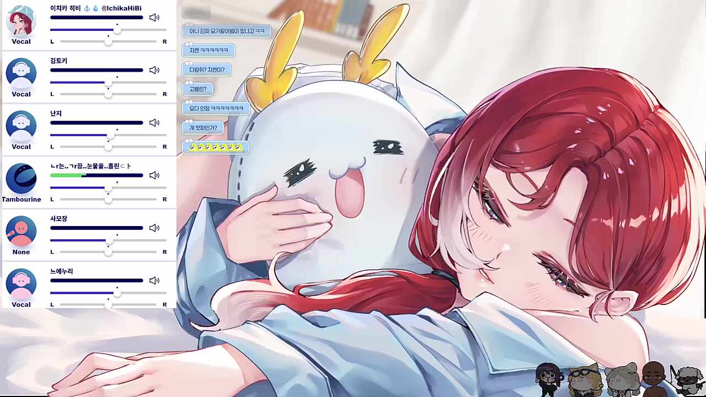Click the Tambourine player's blue planet avatar
This screenshot has height=397, width=706.
(x=21, y=179)
